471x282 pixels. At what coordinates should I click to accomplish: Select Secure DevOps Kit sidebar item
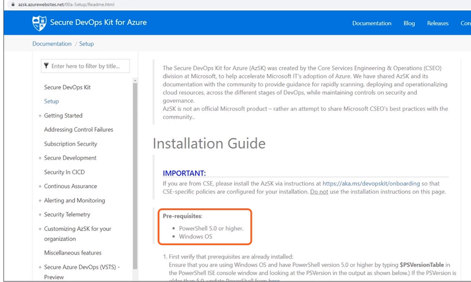[67, 87]
